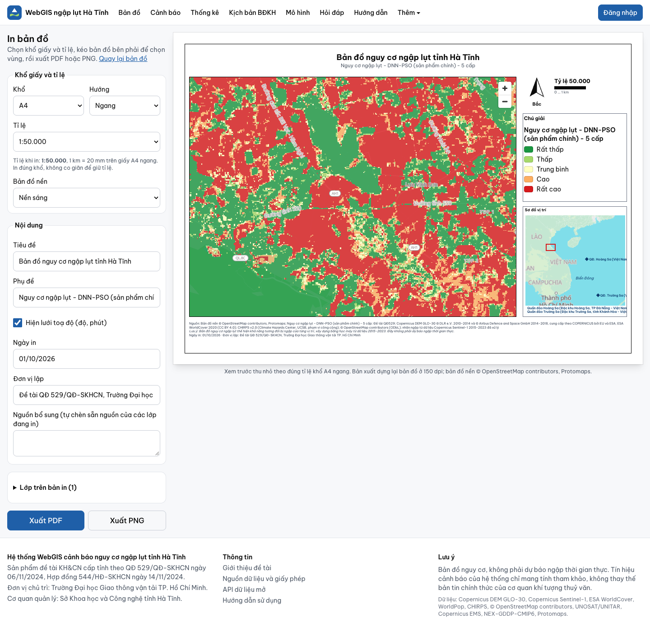The height and width of the screenshot is (632, 650).
Task: Click the Thấp light green legend swatch
Action: click(529, 159)
